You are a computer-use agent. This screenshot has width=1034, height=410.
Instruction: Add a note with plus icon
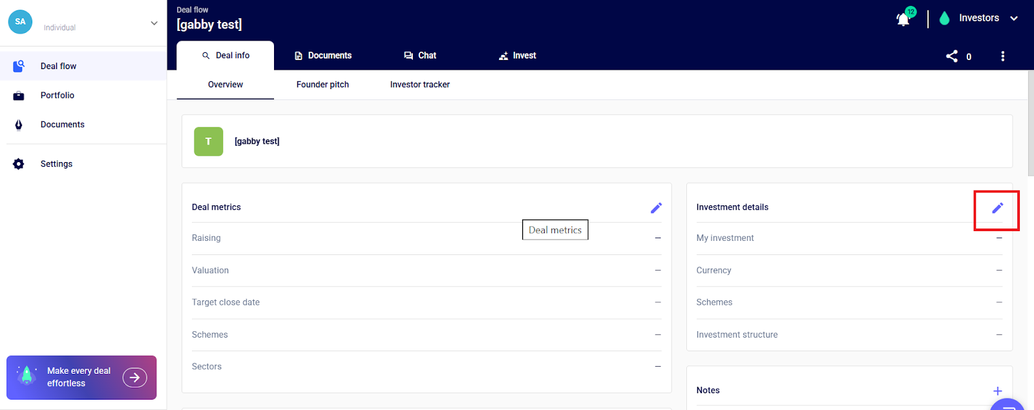pos(997,391)
